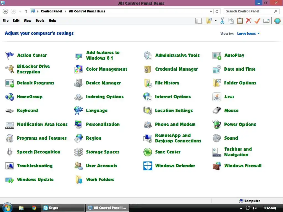Viewport: 283px width, 212px height.
Task: Click the Start orb button
Action: [x=7, y=208]
